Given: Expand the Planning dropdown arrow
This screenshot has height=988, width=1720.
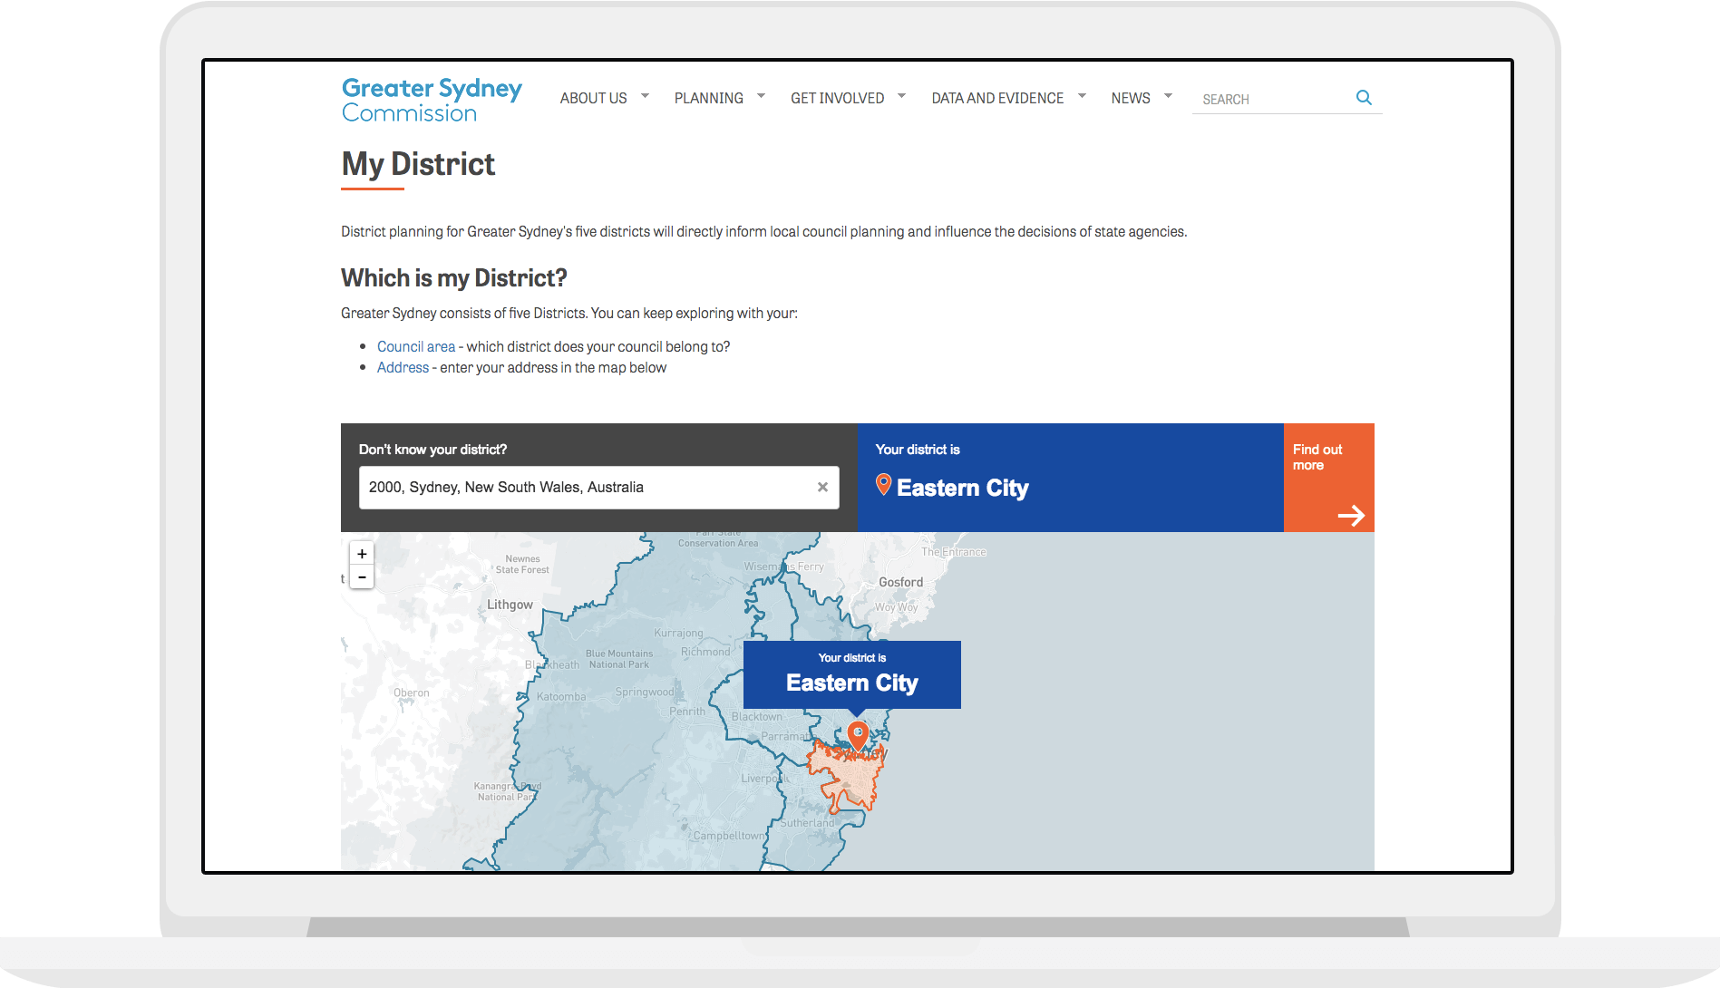Looking at the screenshot, I should click(x=761, y=95).
